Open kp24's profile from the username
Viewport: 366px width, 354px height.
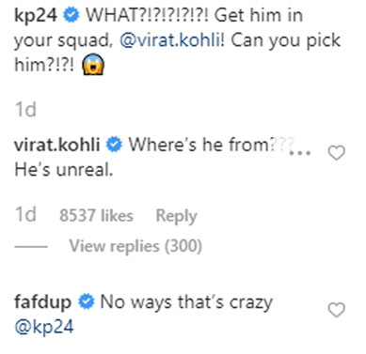(x=36, y=16)
